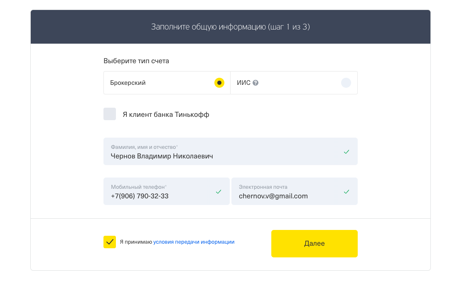The width and height of the screenshot is (462, 284).
Task: Open the ИИС help question mark icon
Action: (256, 83)
